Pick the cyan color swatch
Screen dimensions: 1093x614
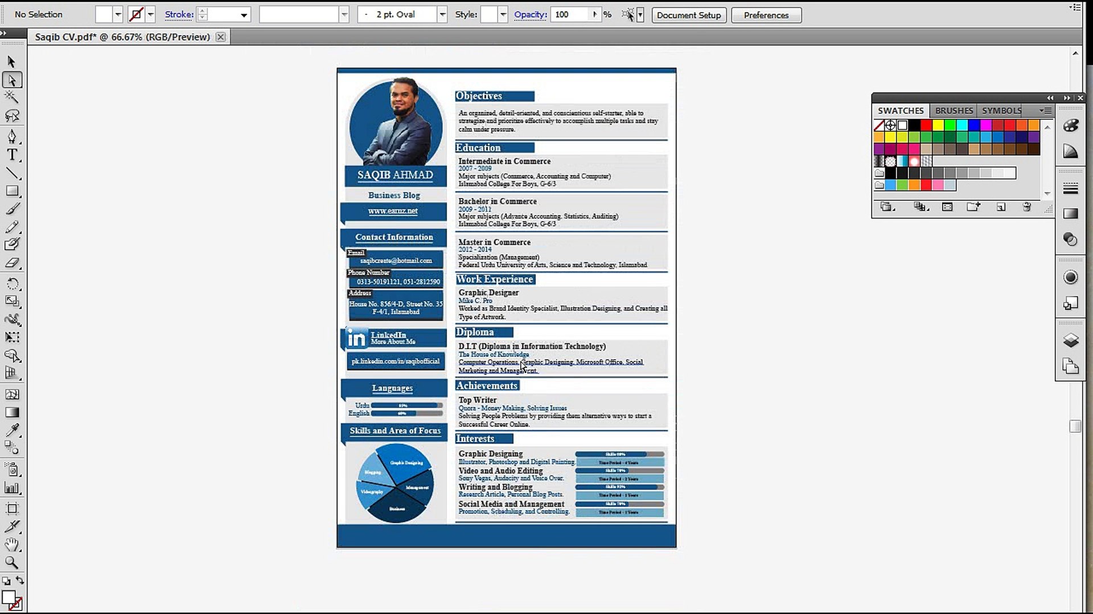962,125
